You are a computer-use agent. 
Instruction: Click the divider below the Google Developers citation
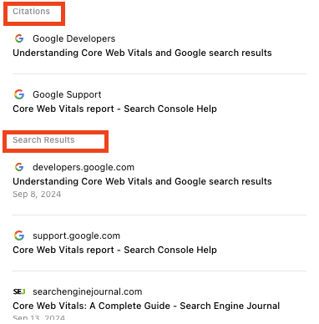pyautogui.click(x=159, y=74)
